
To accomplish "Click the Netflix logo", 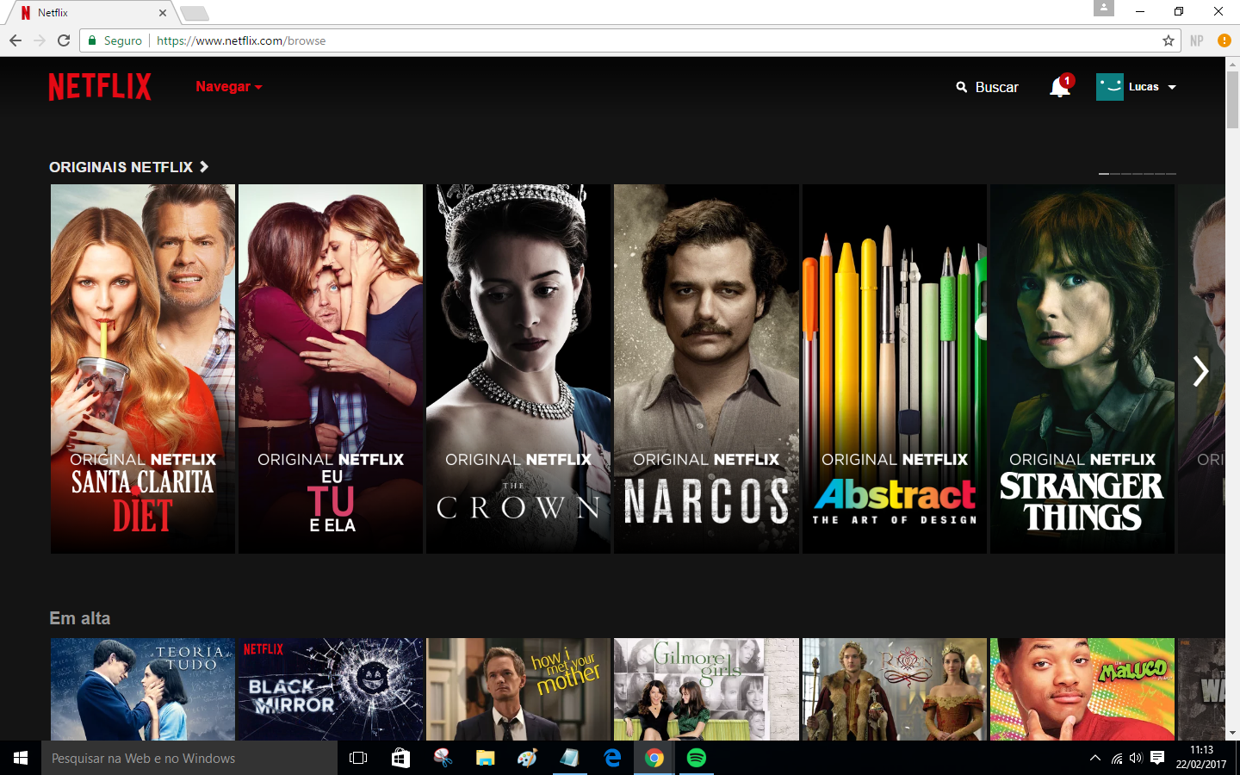I will (100, 86).
